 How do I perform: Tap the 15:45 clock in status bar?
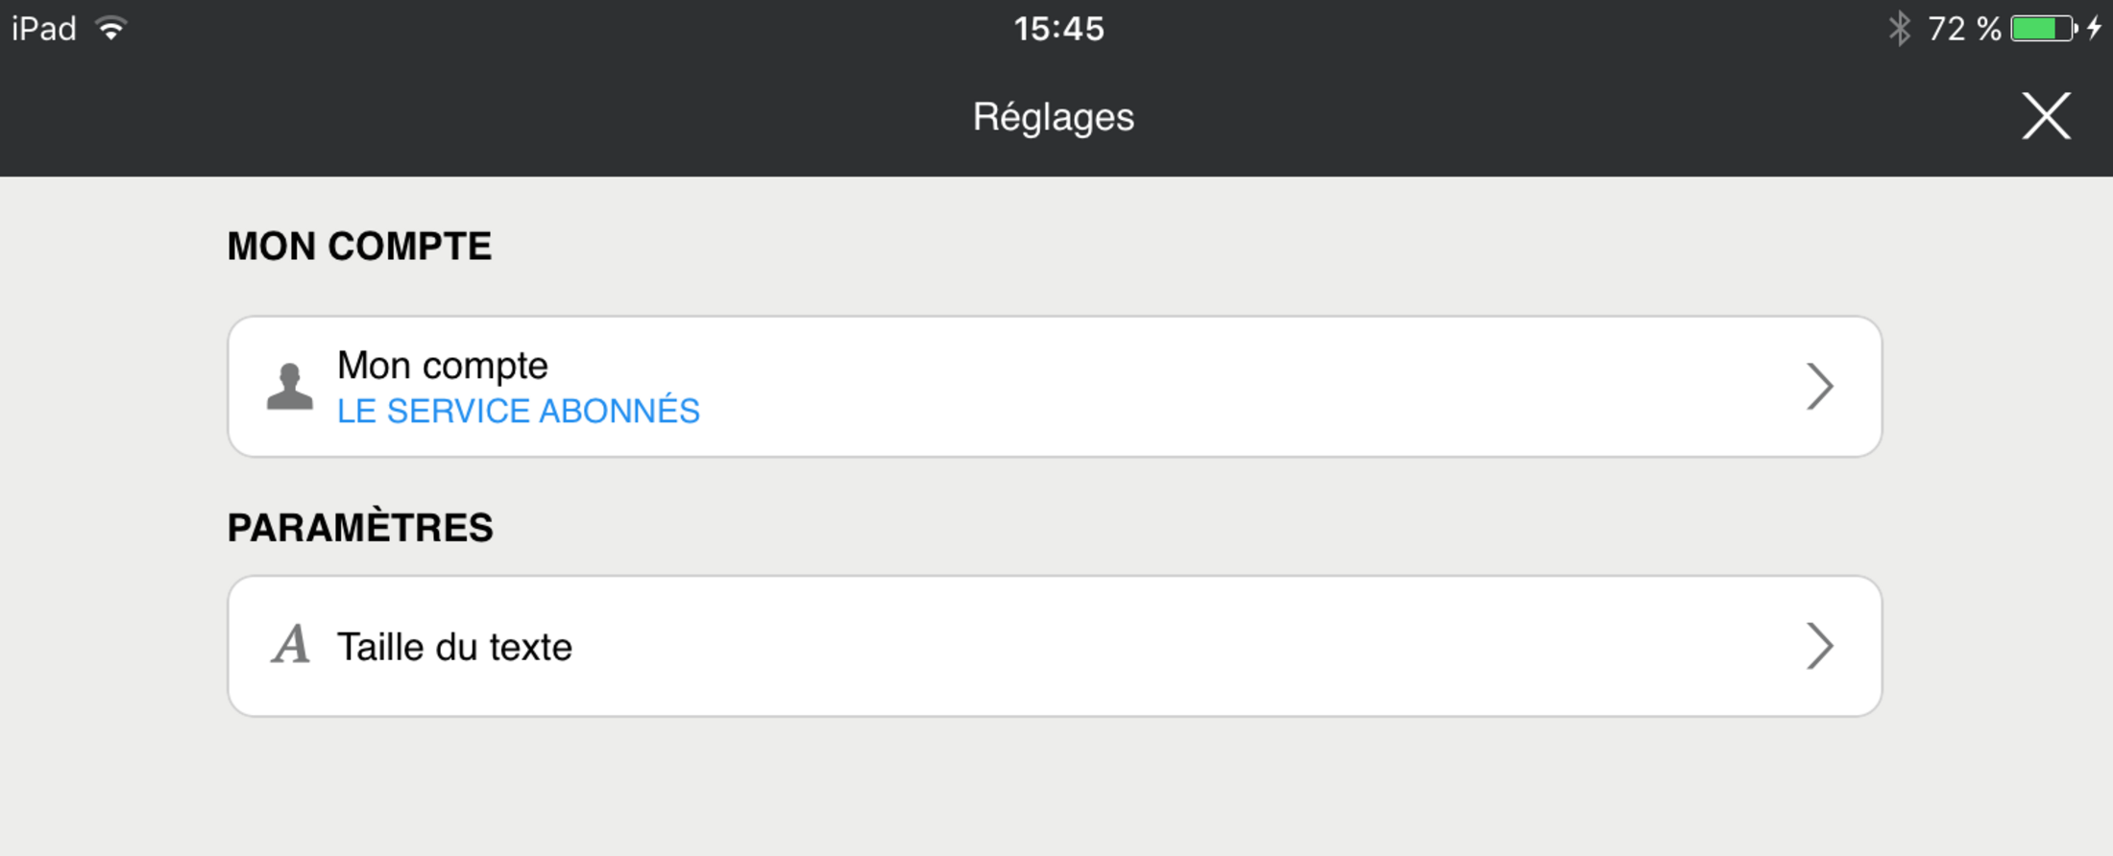point(1059,29)
